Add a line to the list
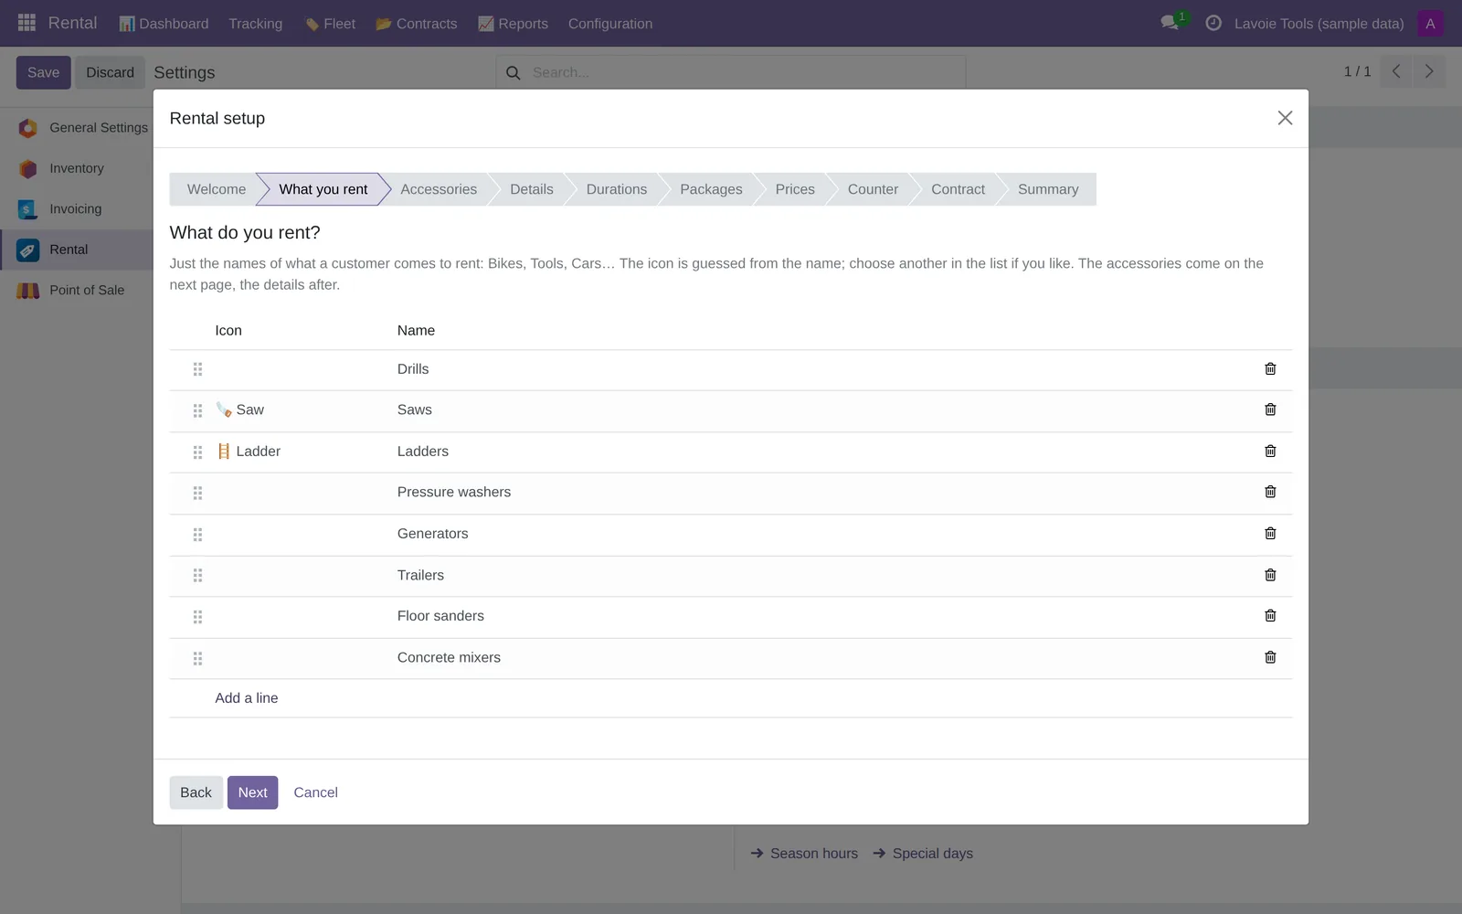 tap(247, 698)
